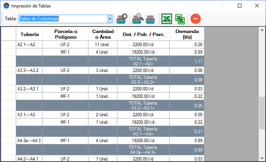Export all tables to Excel
Screen dimensions: 266x162
tap(180, 18)
